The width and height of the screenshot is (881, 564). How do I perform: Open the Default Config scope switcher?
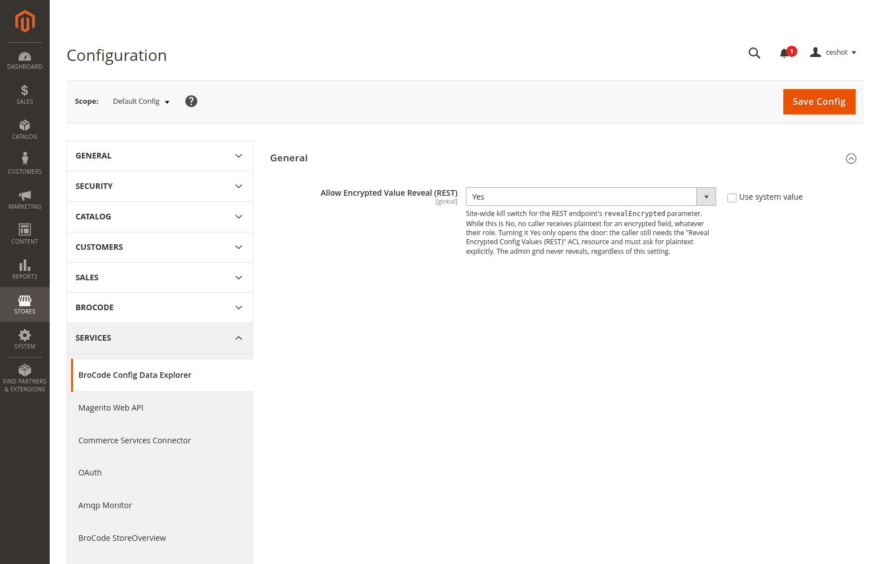[141, 102]
